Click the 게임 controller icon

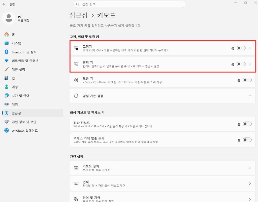click(x=7, y=104)
